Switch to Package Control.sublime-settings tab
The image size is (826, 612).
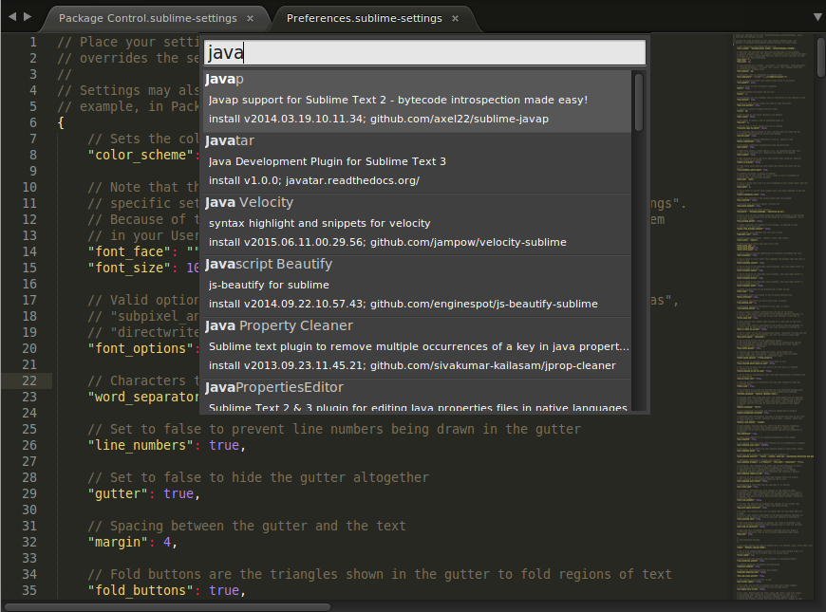[148, 18]
